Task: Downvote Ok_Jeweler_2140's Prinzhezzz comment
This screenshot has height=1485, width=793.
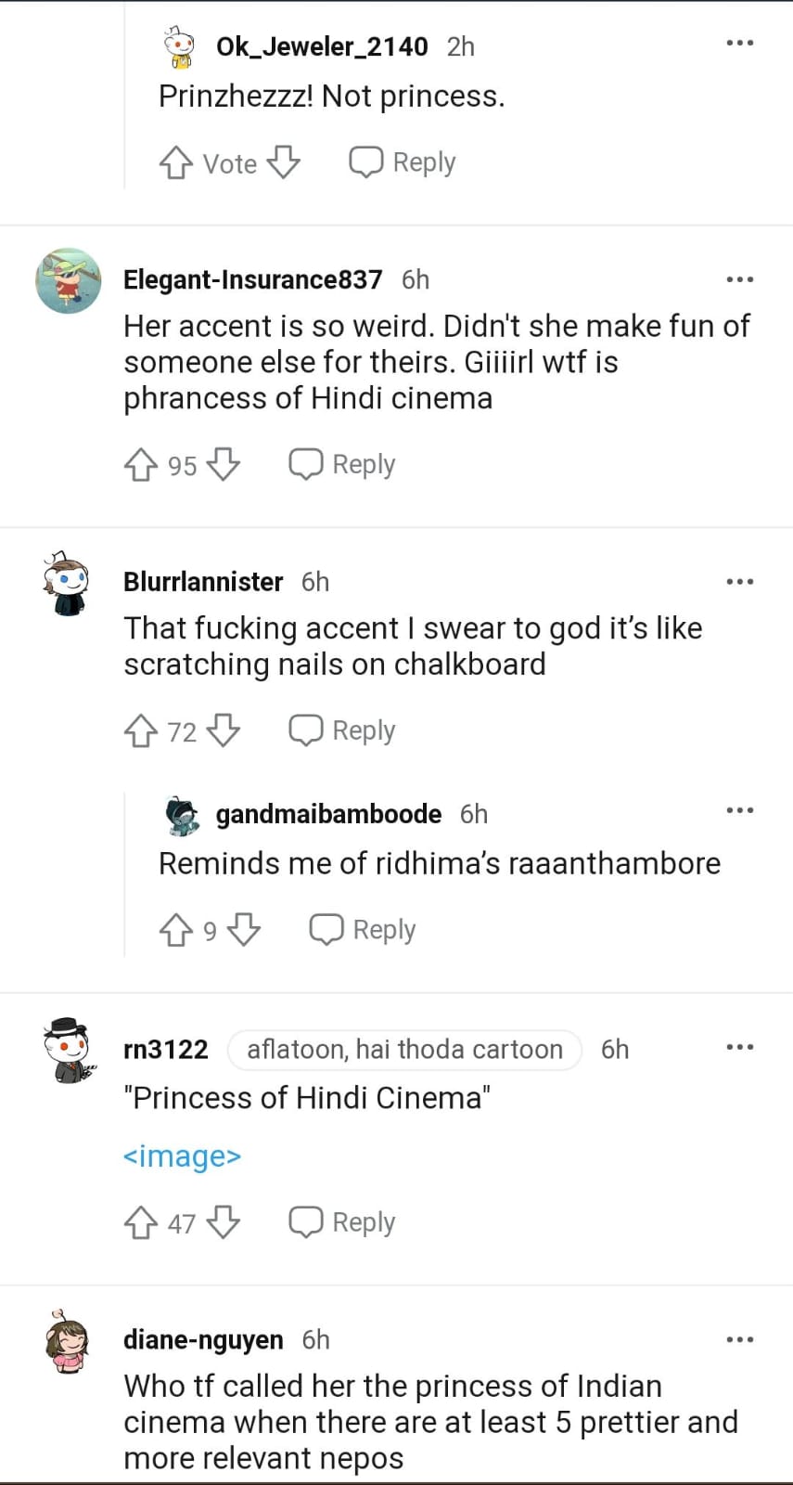Action: pos(284,162)
